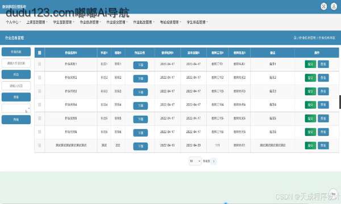Download the file for 作业名称1 row
This screenshot has width=341, height=204.
(x=140, y=65)
